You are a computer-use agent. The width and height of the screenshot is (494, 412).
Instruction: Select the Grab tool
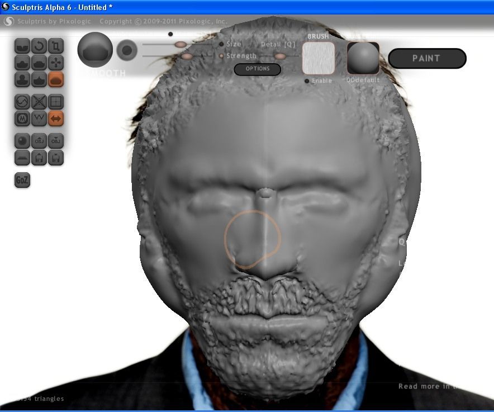coord(55,63)
